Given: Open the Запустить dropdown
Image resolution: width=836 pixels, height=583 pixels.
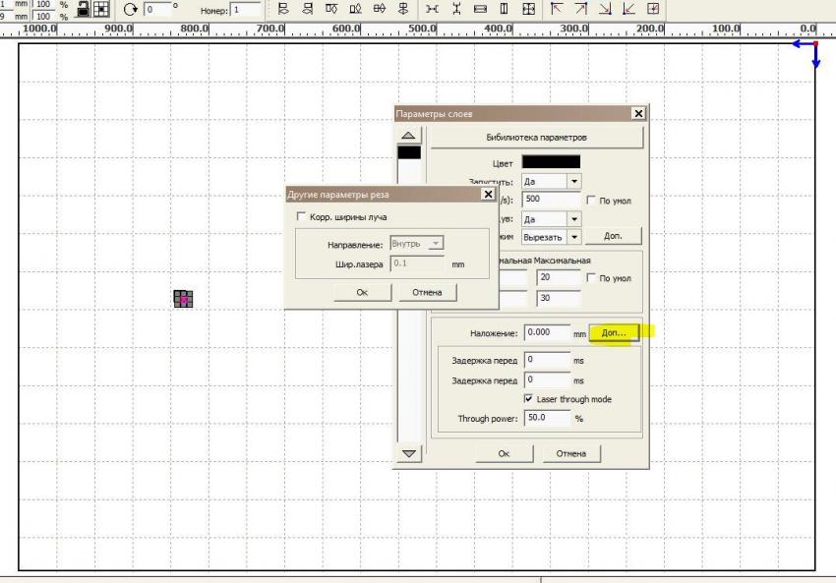Looking at the screenshot, I should point(574,182).
